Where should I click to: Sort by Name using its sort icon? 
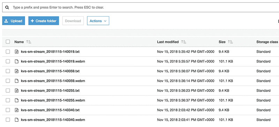pyautogui.click(x=29, y=42)
